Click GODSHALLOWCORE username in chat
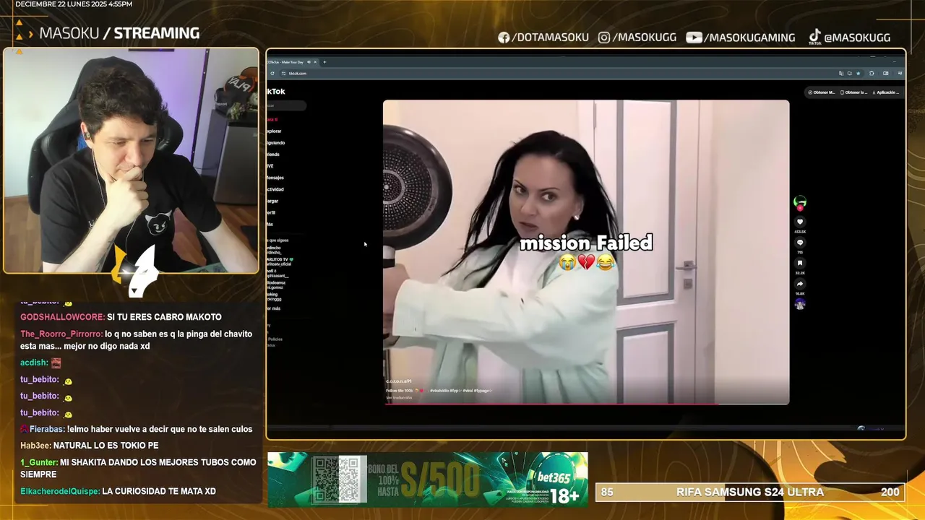925x520 pixels. click(x=63, y=317)
